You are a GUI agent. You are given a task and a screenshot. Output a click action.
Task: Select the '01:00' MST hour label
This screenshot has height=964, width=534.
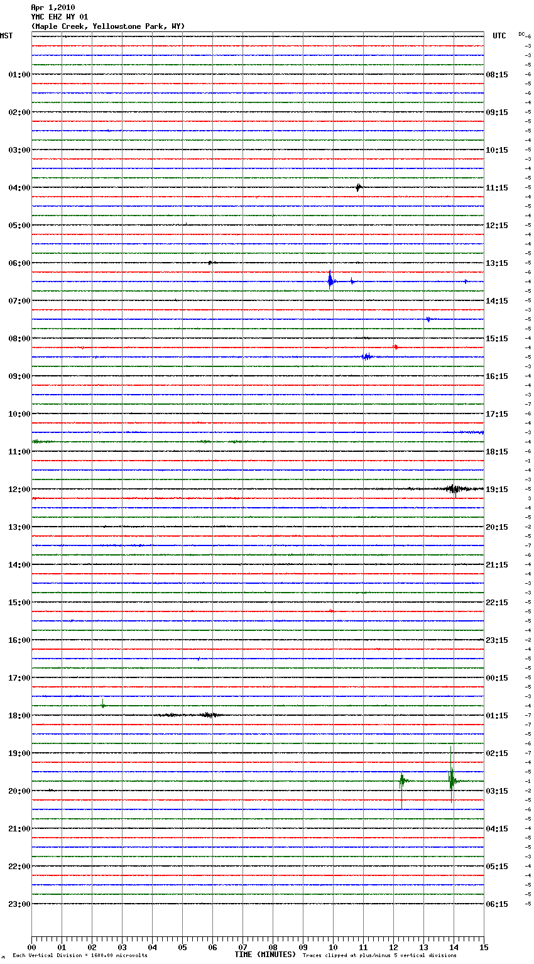19,75
